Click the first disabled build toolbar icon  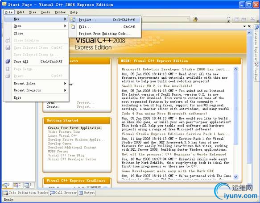point(237,20)
